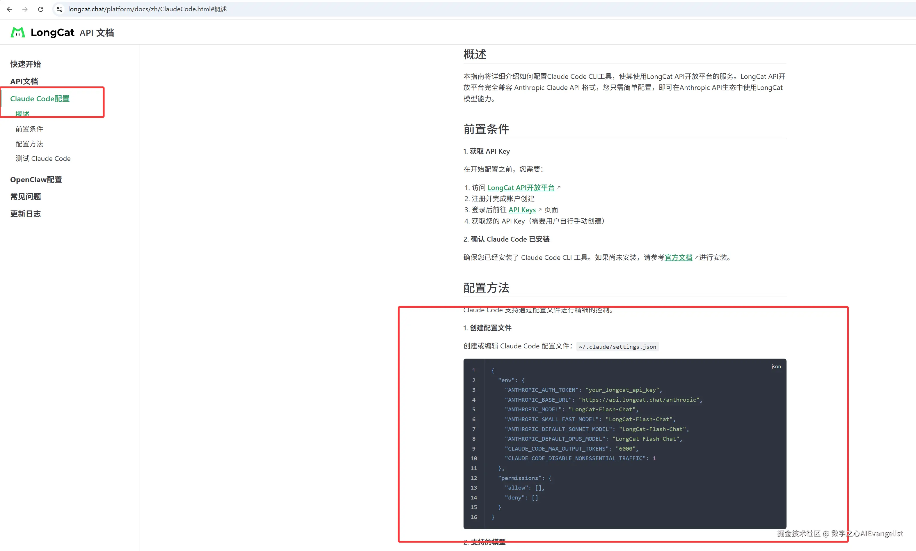This screenshot has height=551, width=916.
Task: Click the LongCat green cat logo
Action: (x=18, y=33)
